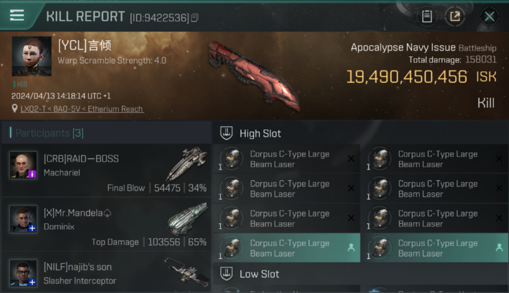The height and width of the screenshot is (293, 509).
Task: Select first left-column Corpus C-Type Beam Laser
Action: [x=287, y=159]
